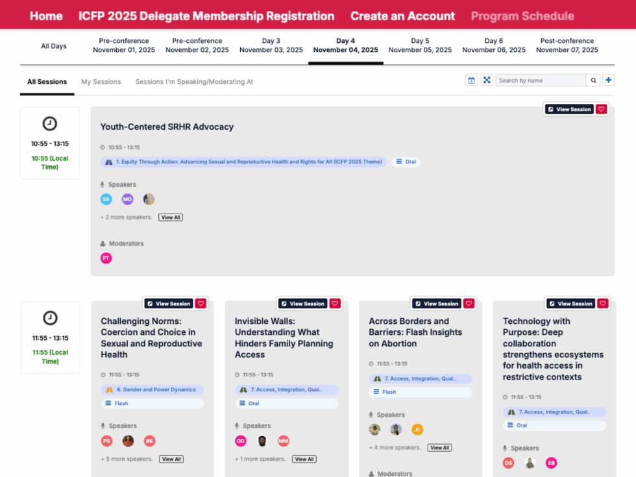
Task: Favorite the Youth-Centered SRHR Advocacy session
Action: [601, 108]
